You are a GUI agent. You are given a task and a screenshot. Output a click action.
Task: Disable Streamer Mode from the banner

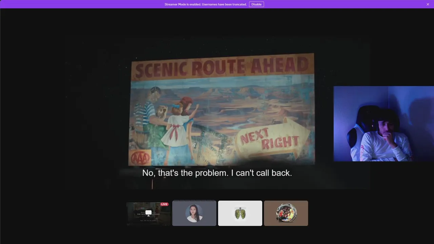click(x=256, y=4)
